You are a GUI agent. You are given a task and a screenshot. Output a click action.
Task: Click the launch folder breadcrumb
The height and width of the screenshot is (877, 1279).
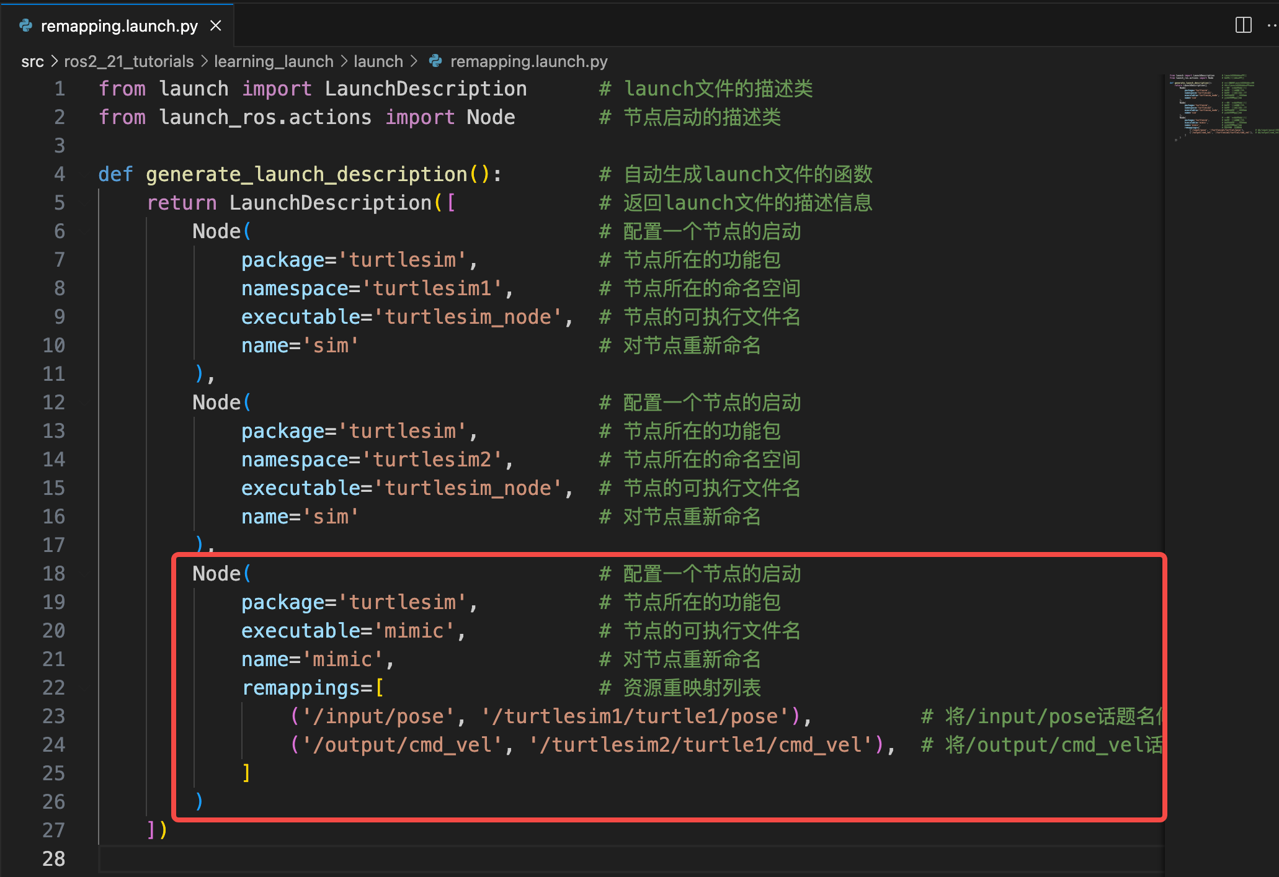point(378,61)
